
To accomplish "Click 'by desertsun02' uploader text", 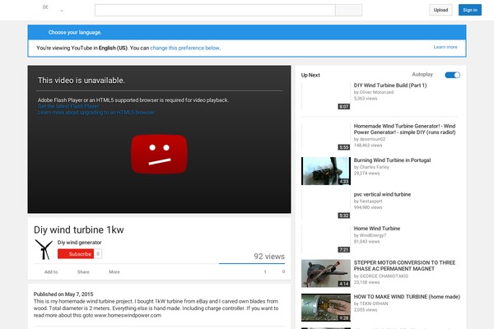I will coord(370,139).
